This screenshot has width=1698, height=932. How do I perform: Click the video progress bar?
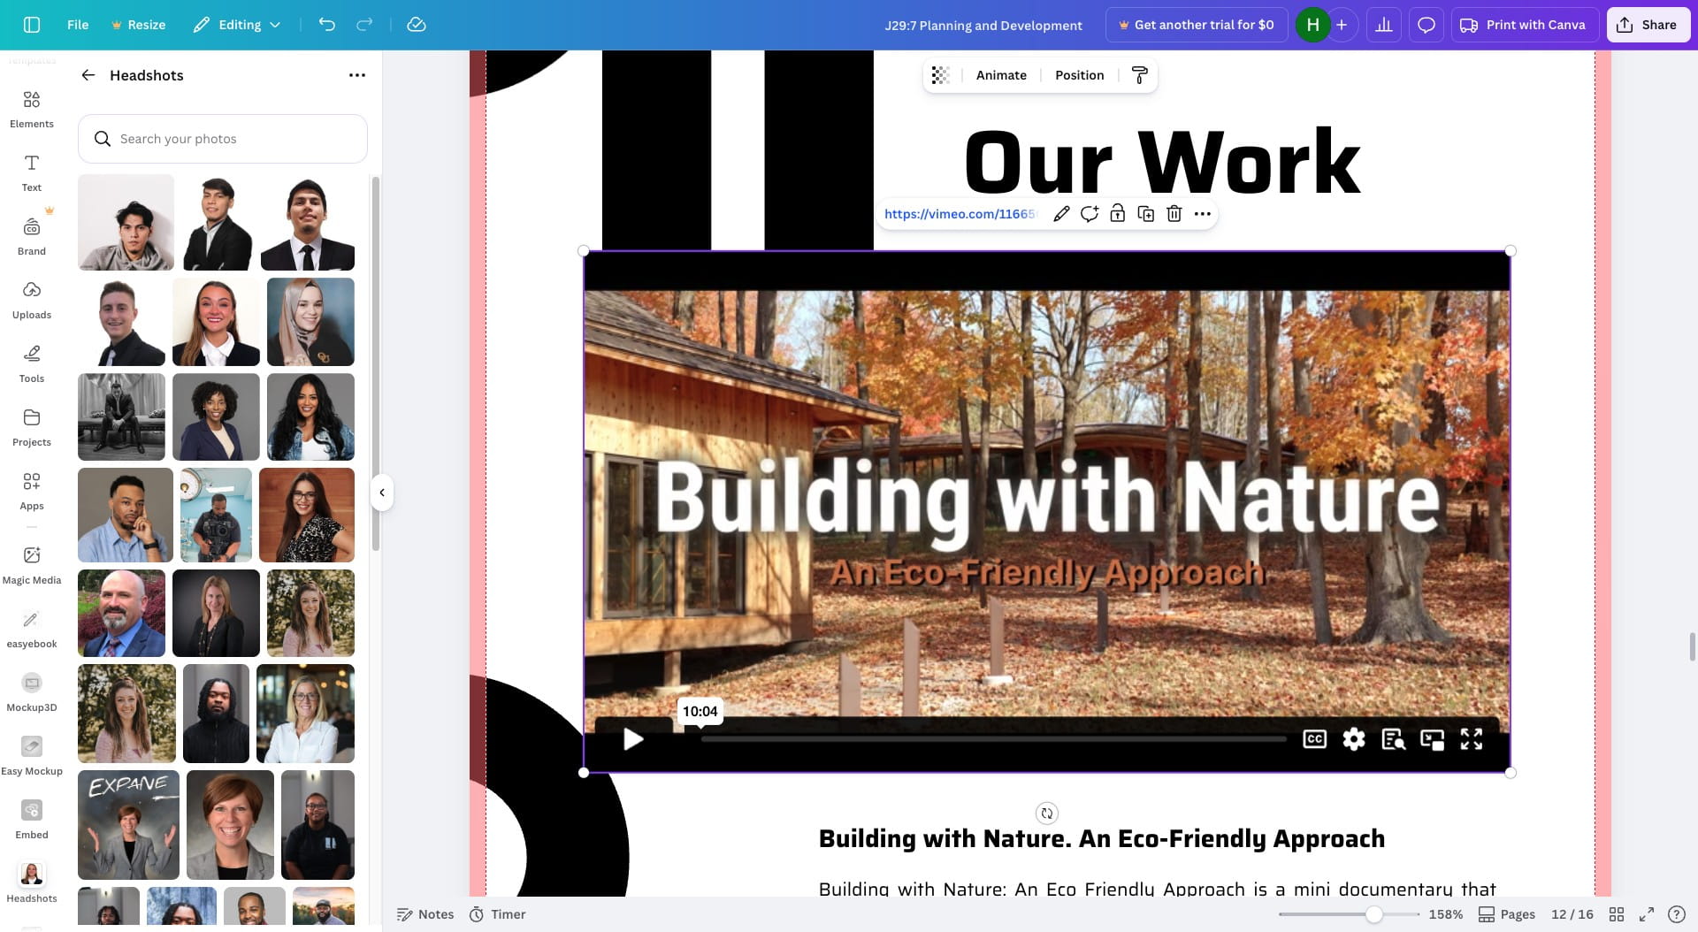pyautogui.click(x=994, y=739)
